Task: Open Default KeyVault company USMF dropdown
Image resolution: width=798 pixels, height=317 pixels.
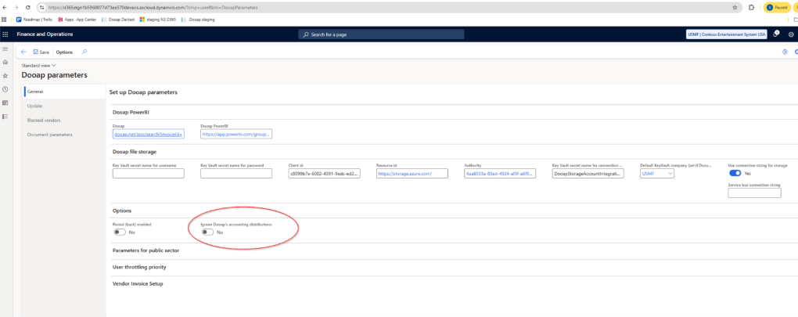Action: pos(656,174)
